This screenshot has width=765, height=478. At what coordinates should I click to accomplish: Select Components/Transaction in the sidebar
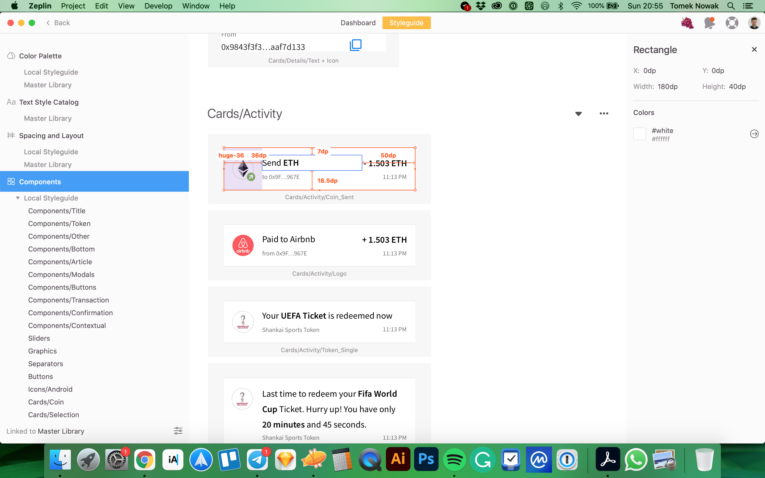tap(68, 300)
